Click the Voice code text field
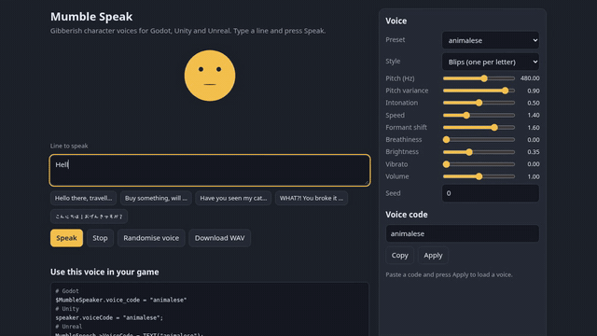Screen dimensions: 597x336 (x=463, y=233)
